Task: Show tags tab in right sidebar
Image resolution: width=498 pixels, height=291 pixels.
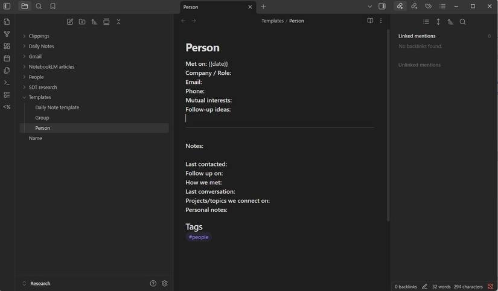Action: tap(429, 6)
